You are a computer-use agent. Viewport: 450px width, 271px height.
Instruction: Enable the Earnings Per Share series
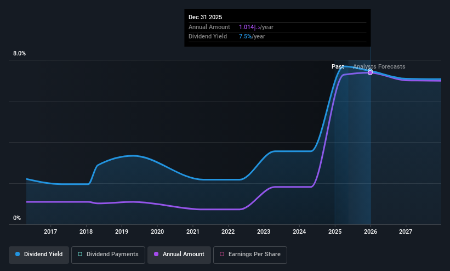click(250, 255)
